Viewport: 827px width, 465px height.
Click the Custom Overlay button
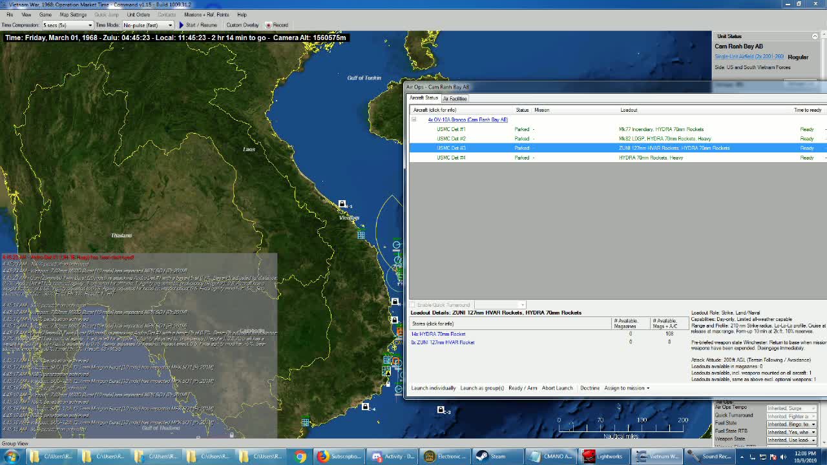click(x=242, y=25)
